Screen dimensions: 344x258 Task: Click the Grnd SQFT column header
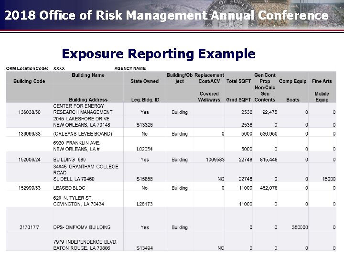(x=238, y=100)
